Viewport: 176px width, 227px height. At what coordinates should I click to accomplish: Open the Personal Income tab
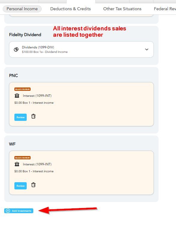click(x=22, y=9)
